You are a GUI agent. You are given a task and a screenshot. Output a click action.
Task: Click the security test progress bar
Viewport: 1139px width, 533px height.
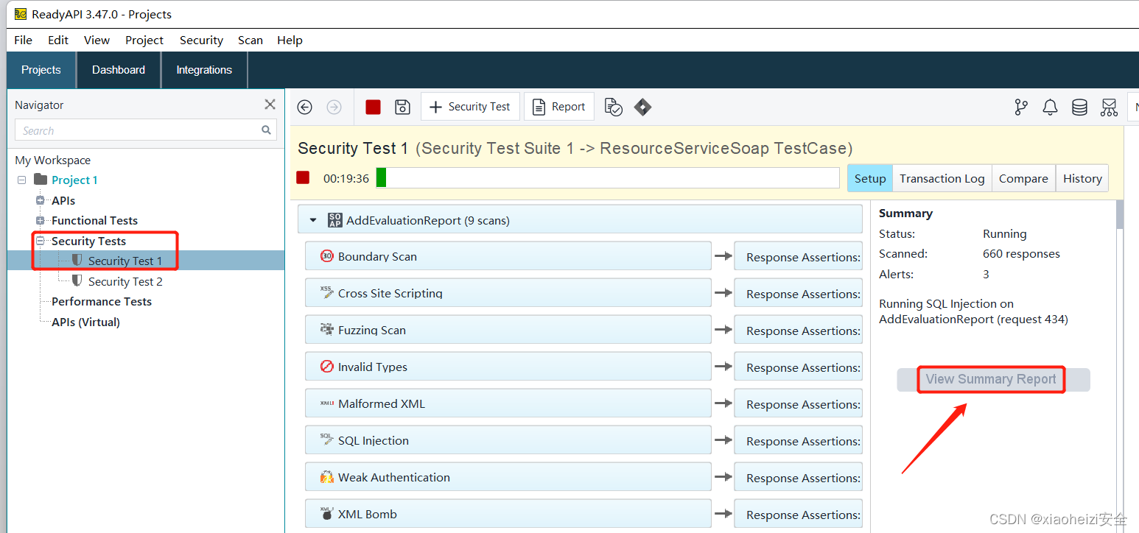pyautogui.click(x=607, y=177)
